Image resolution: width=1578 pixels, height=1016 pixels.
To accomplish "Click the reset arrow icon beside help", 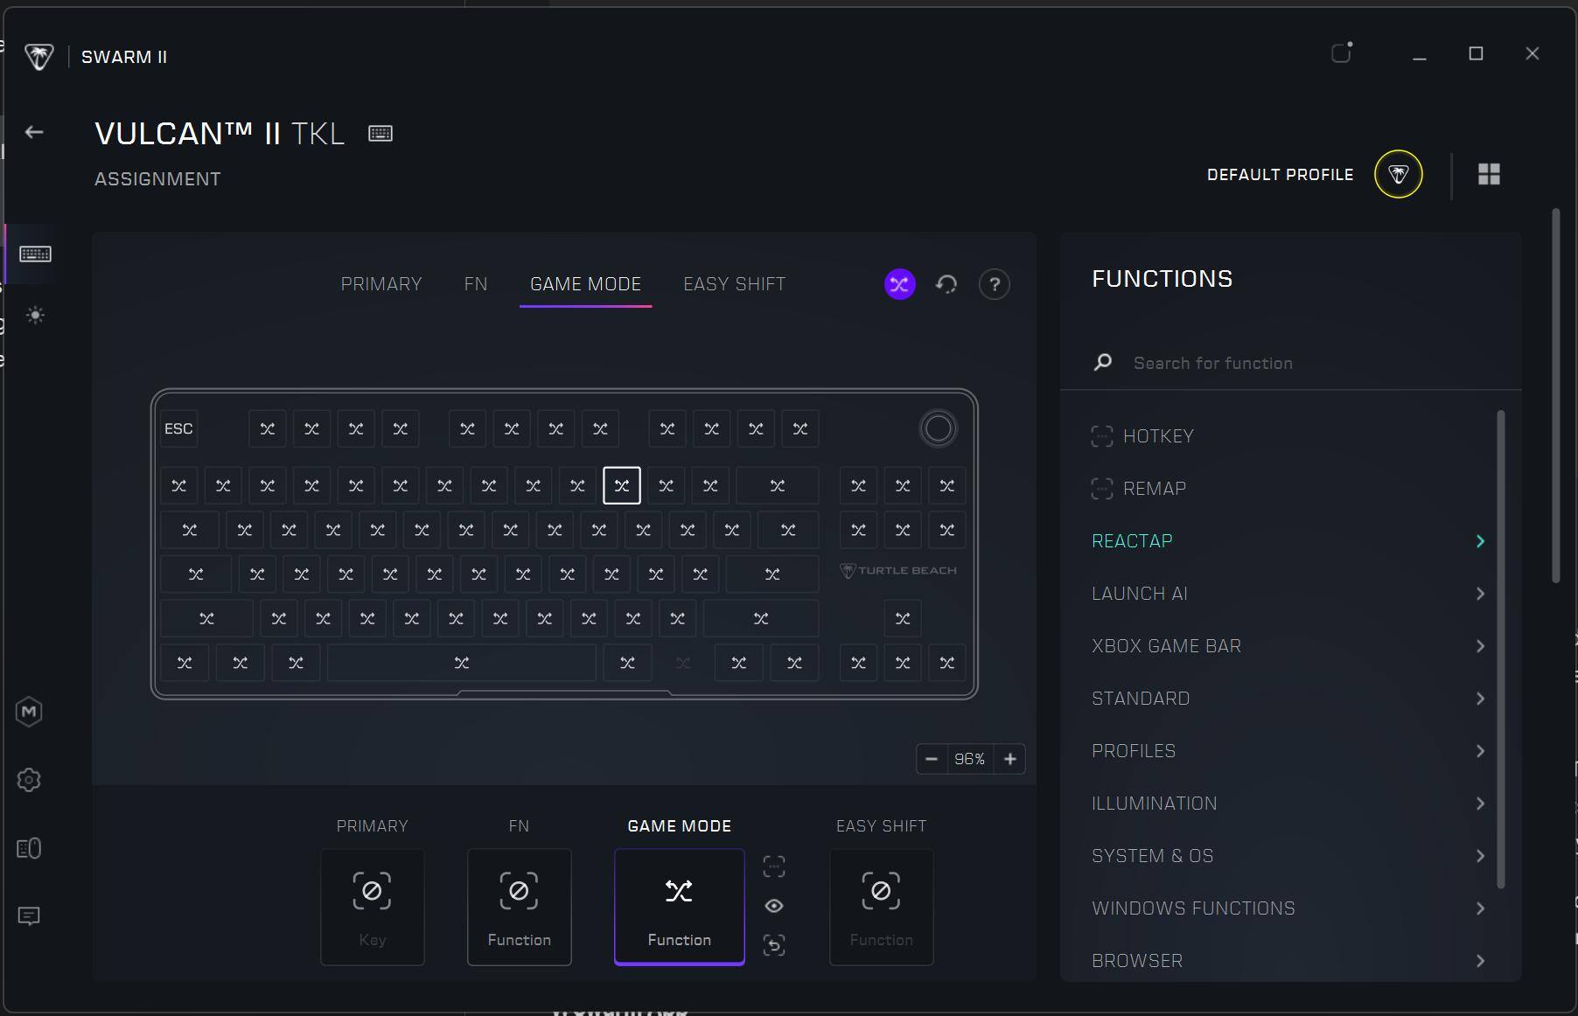I will point(946,284).
